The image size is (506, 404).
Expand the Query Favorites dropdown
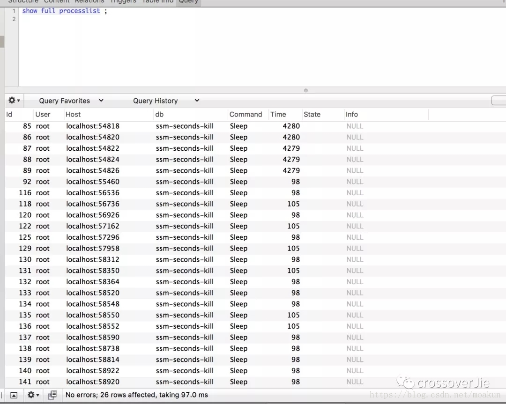point(71,101)
